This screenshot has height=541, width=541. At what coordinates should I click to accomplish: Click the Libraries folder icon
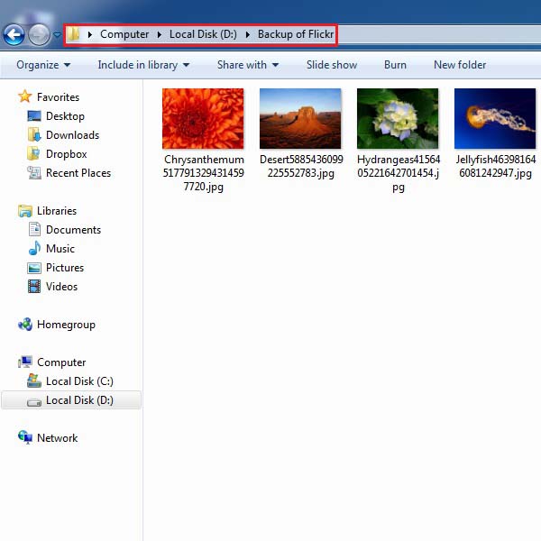coord(25,211)
